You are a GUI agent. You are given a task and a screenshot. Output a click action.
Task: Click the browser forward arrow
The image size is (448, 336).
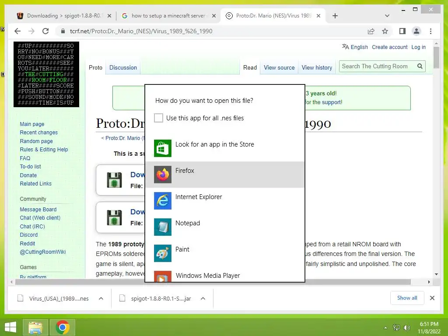pyautogui.click(x=31, y=31)
